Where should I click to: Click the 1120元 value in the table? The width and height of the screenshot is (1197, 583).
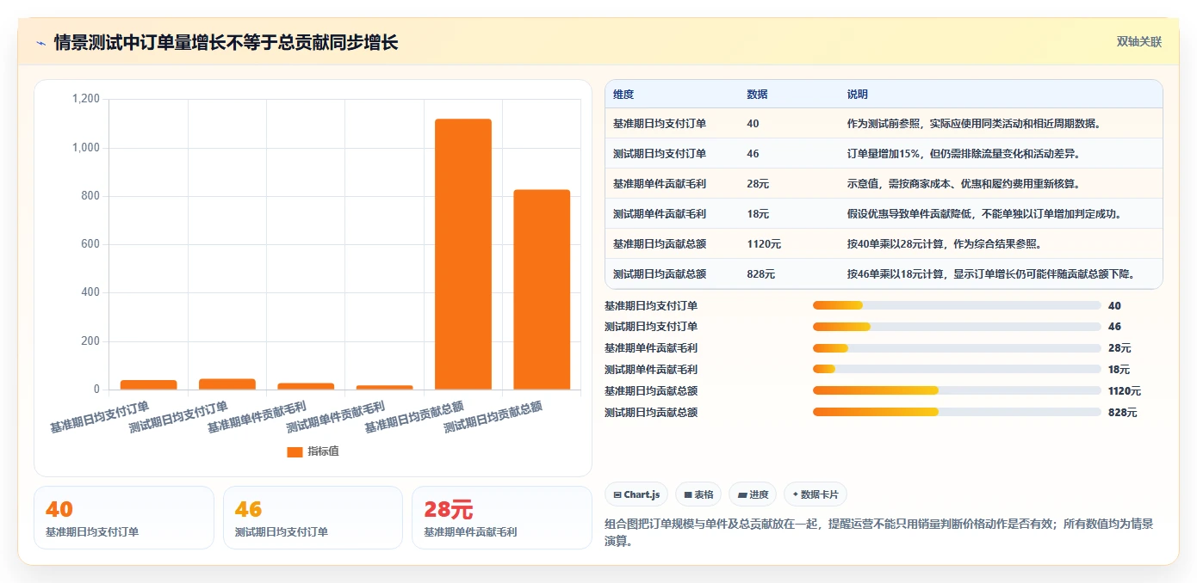click(x=764, y=244)
